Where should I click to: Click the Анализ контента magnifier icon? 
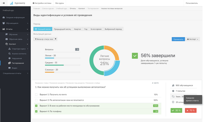(x=9, y=54)
